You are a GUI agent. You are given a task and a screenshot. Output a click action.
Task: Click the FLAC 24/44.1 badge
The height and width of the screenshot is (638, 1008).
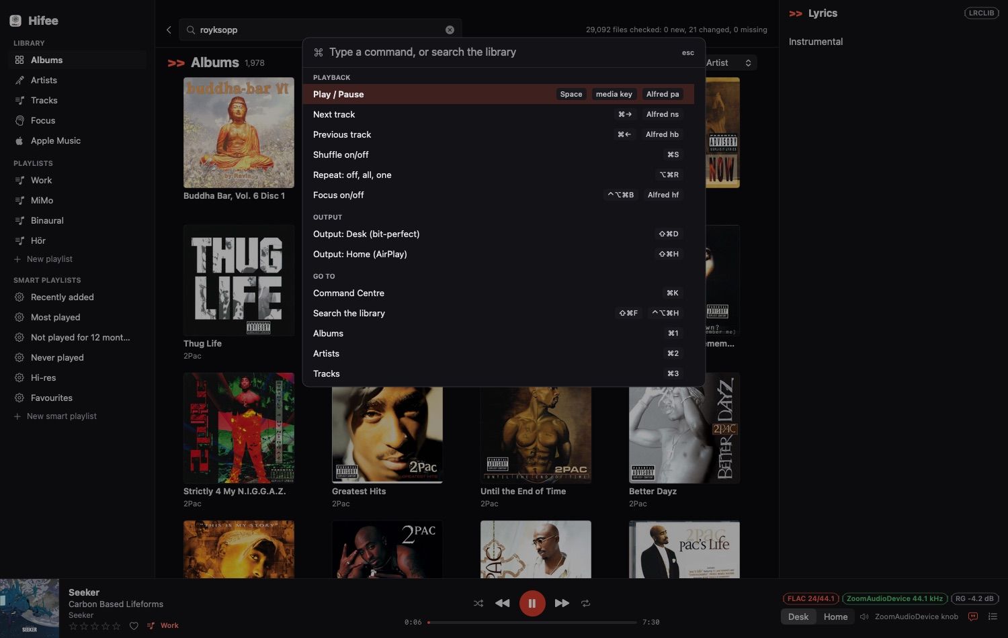tap(811, 598)
